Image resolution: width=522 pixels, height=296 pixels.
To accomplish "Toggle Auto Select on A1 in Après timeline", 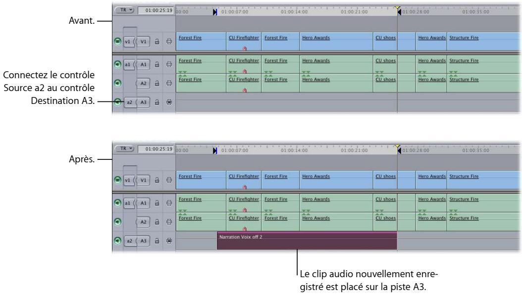I will (169, 203).
